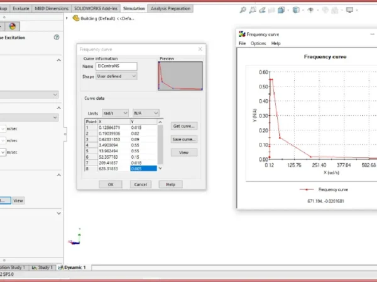The image size is (377, 282).
Task: Click the Display Style cube icon
Action: coord(296,10)
